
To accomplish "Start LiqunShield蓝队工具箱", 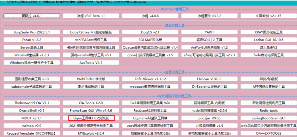I will [x=150, y=118].
